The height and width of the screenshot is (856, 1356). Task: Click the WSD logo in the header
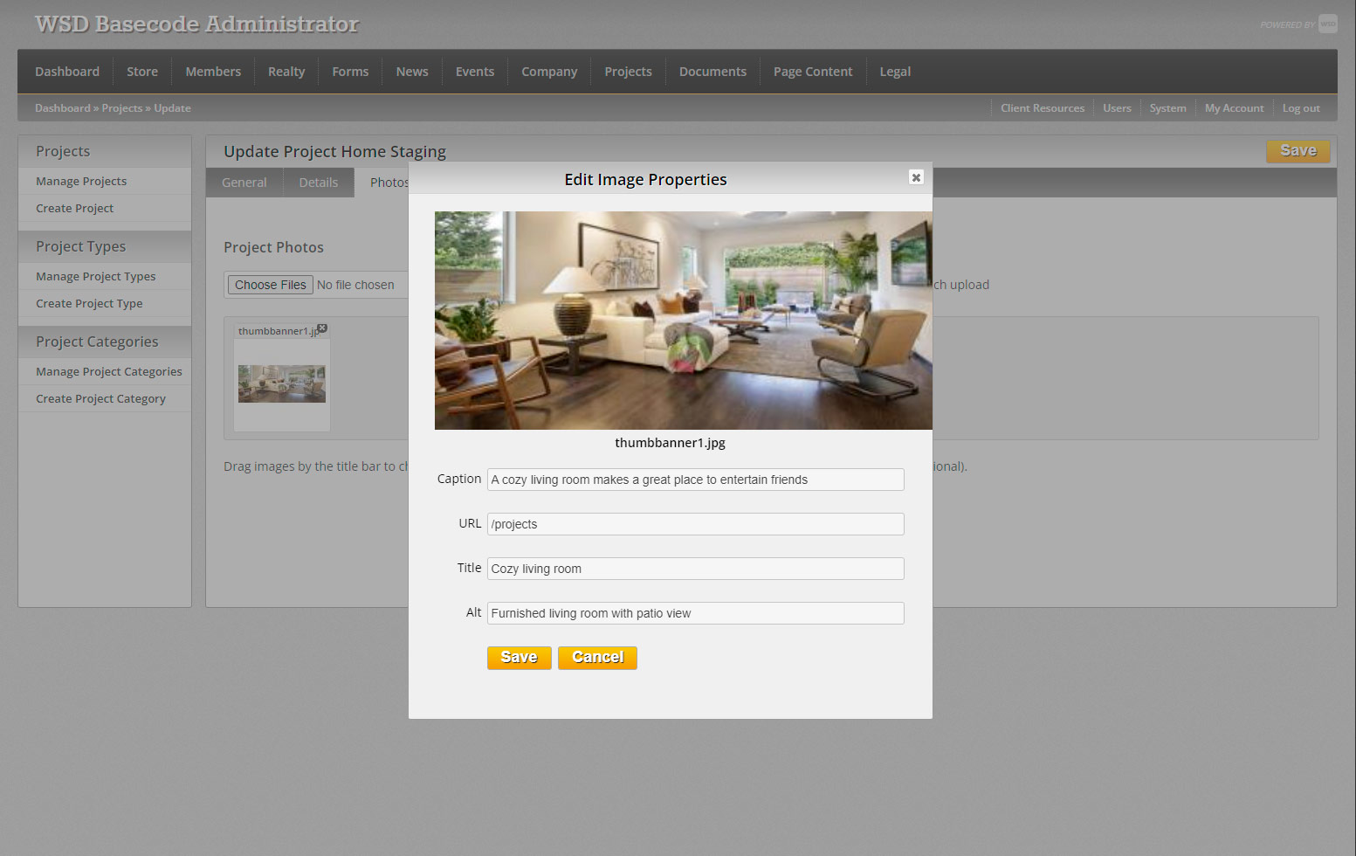1327,24
